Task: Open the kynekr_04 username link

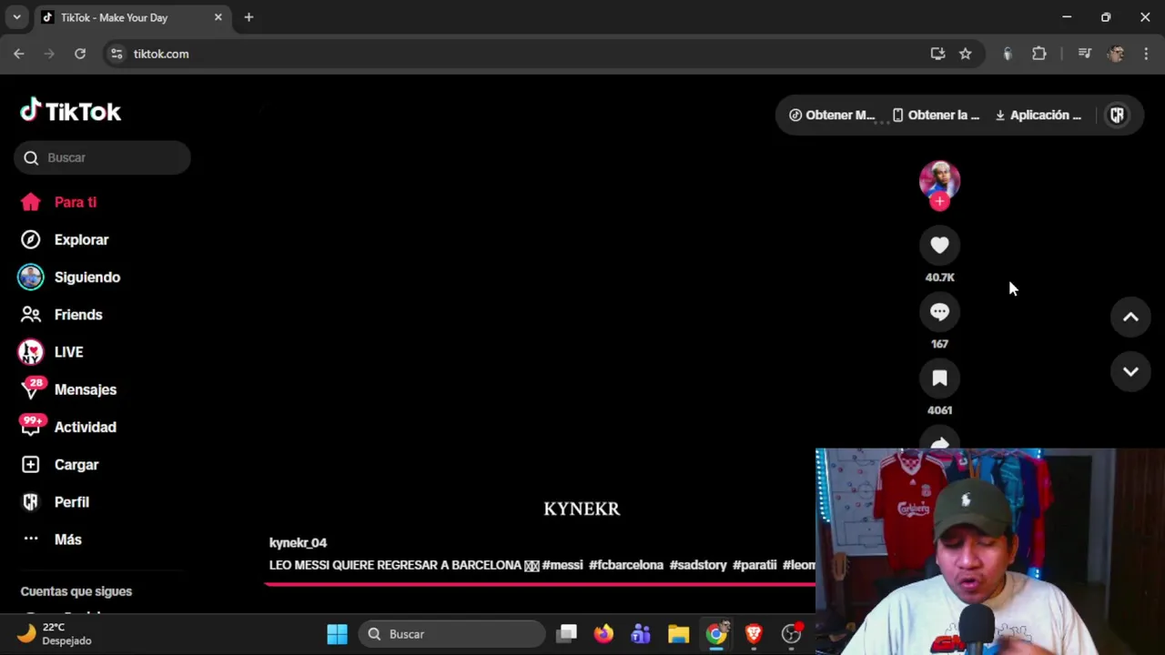Action: (x=298, y=542)
